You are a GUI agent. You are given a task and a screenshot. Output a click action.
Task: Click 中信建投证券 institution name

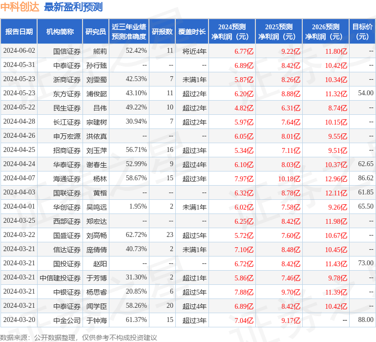click(x=60, y=278)
